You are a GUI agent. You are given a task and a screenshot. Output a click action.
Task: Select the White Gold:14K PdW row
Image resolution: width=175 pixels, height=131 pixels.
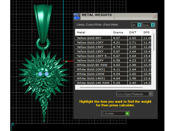[113, 83]
